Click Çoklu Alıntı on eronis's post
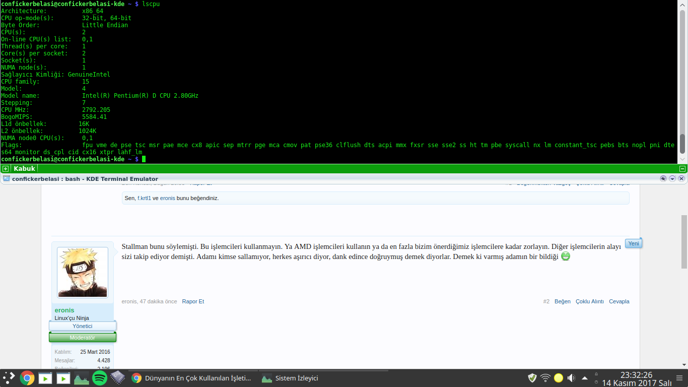 coord(590,301)
